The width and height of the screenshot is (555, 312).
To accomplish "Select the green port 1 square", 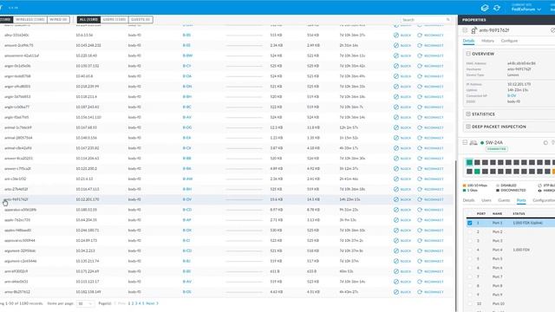I will click(x=469, y=162).
